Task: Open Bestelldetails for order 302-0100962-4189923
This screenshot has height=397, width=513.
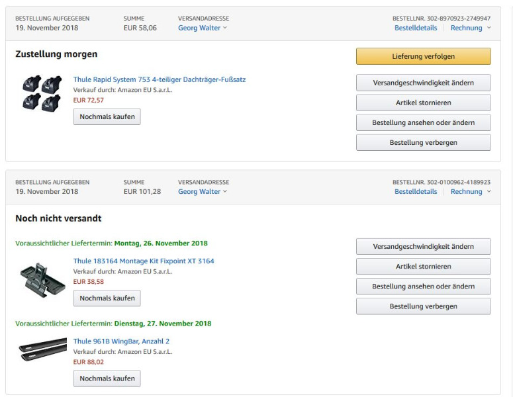Action: (416, 191)
